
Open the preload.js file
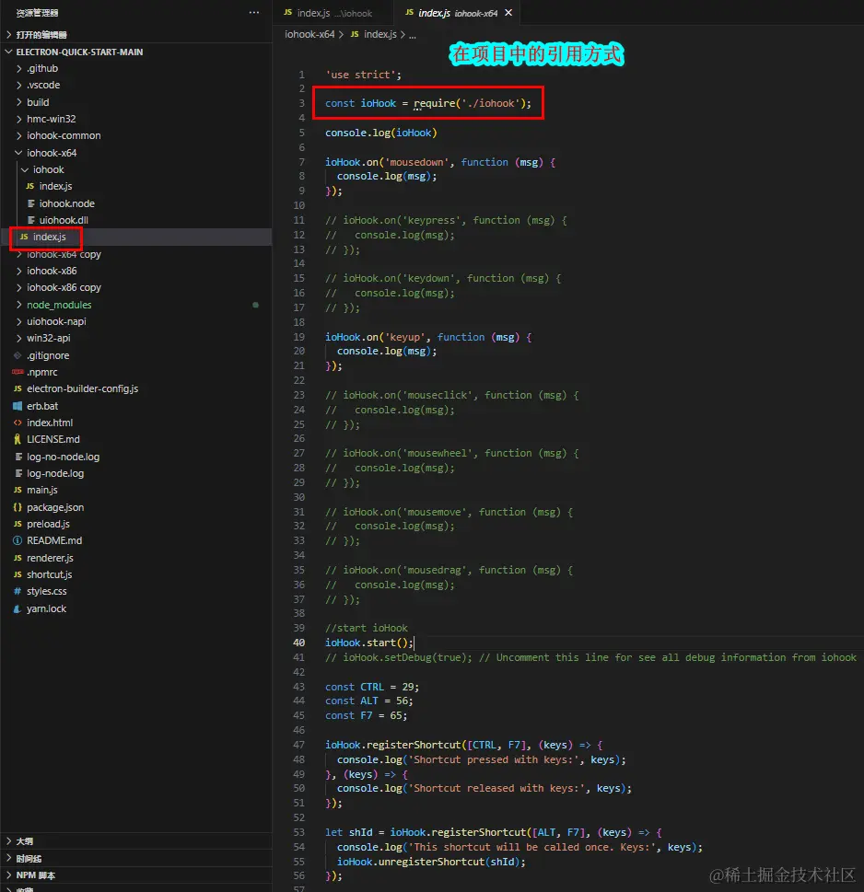(x=136, y=524)
